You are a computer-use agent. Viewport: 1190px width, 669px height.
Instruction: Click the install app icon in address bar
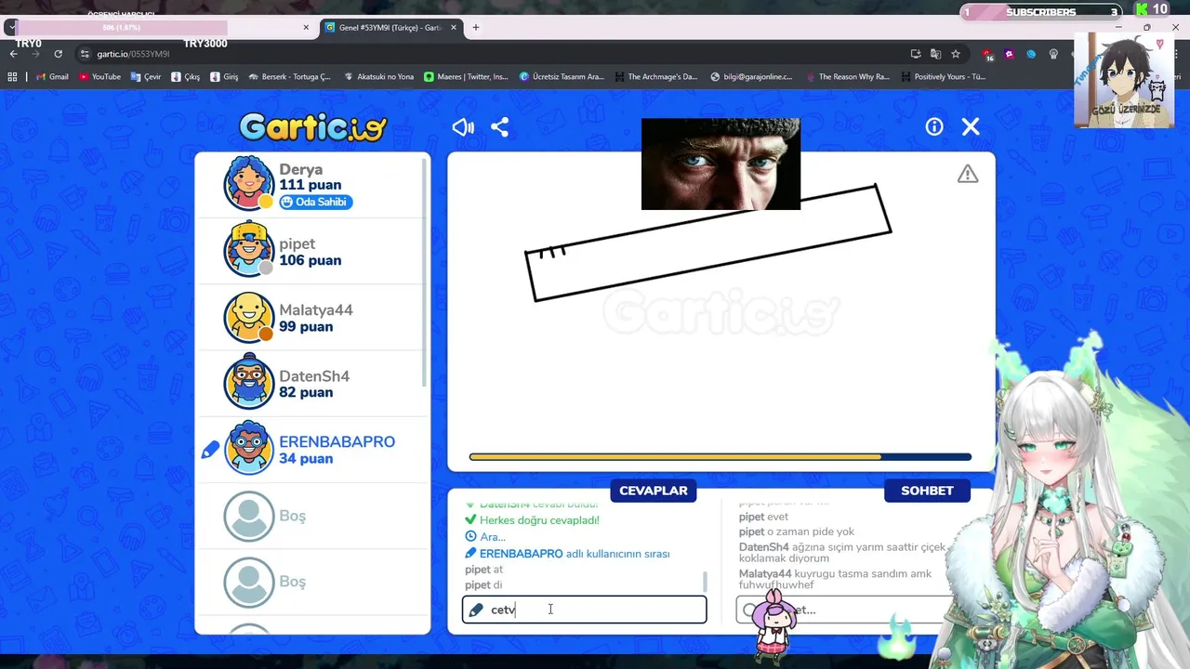pyautogui.click(x=916, y=54)
